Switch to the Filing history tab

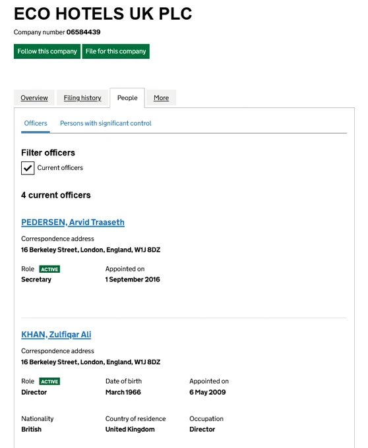coord(82,98)
